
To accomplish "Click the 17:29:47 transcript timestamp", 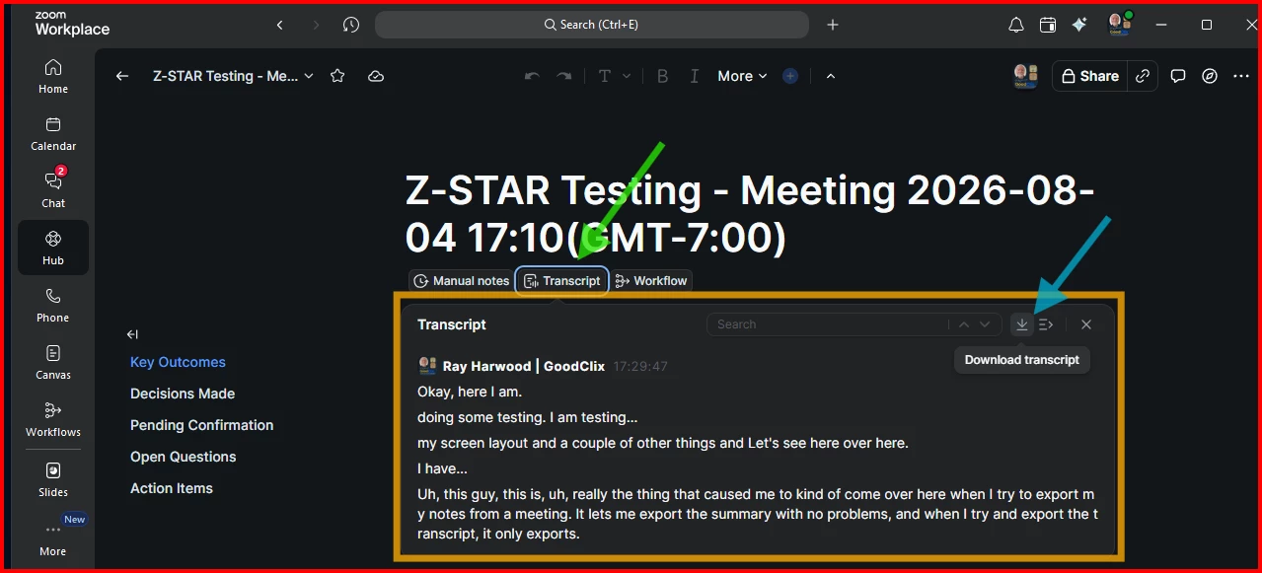I will 640,366.
